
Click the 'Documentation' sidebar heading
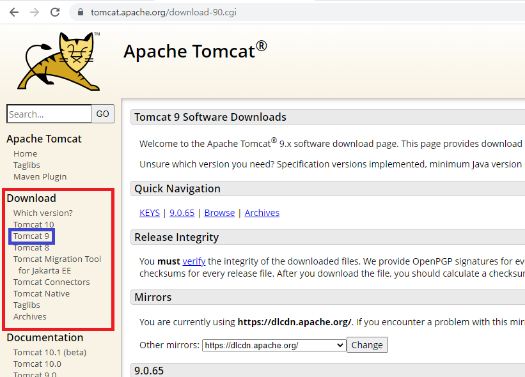(45, 337)
